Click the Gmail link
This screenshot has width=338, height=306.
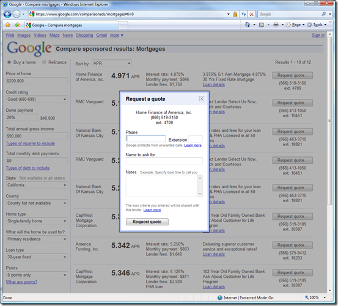pos(101,35)
